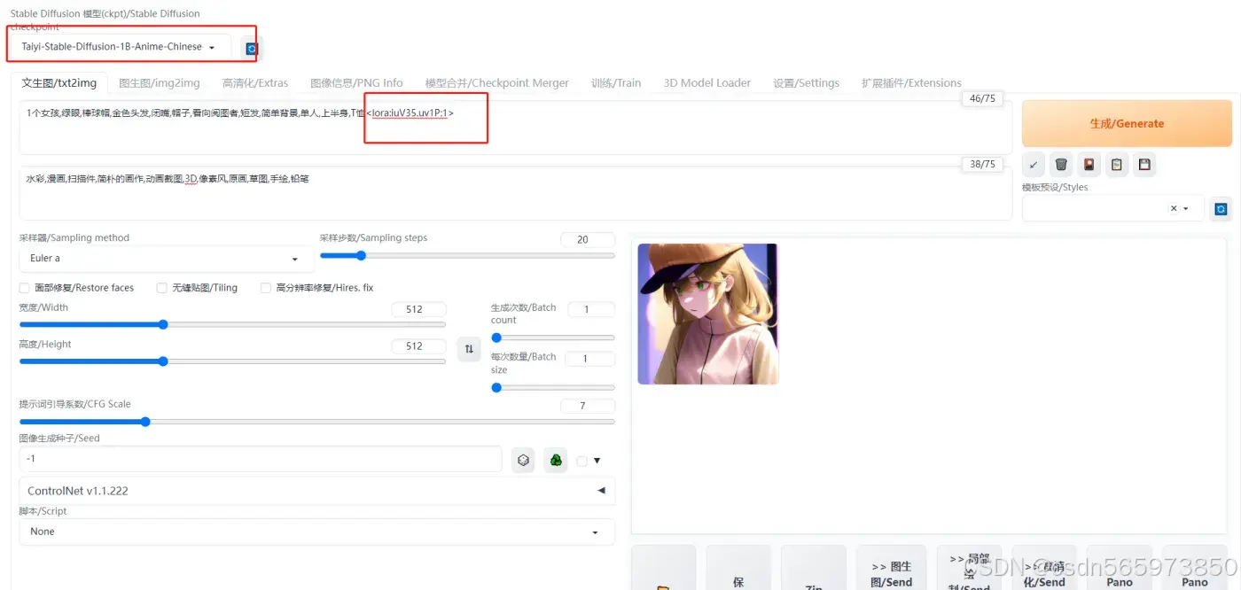
Task: Tick the Hires. fix checkbox
Action: click(266, 288)
